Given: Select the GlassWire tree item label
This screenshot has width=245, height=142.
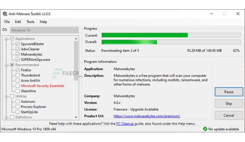Looking at the screenshot, I should click(x=28, y=91).
